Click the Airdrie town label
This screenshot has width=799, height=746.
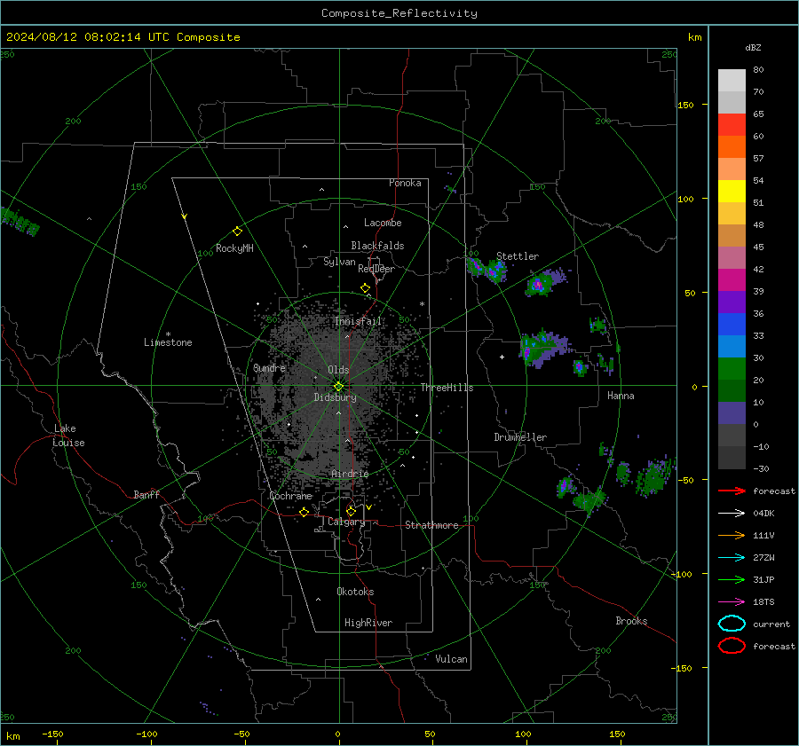point(350,474)
